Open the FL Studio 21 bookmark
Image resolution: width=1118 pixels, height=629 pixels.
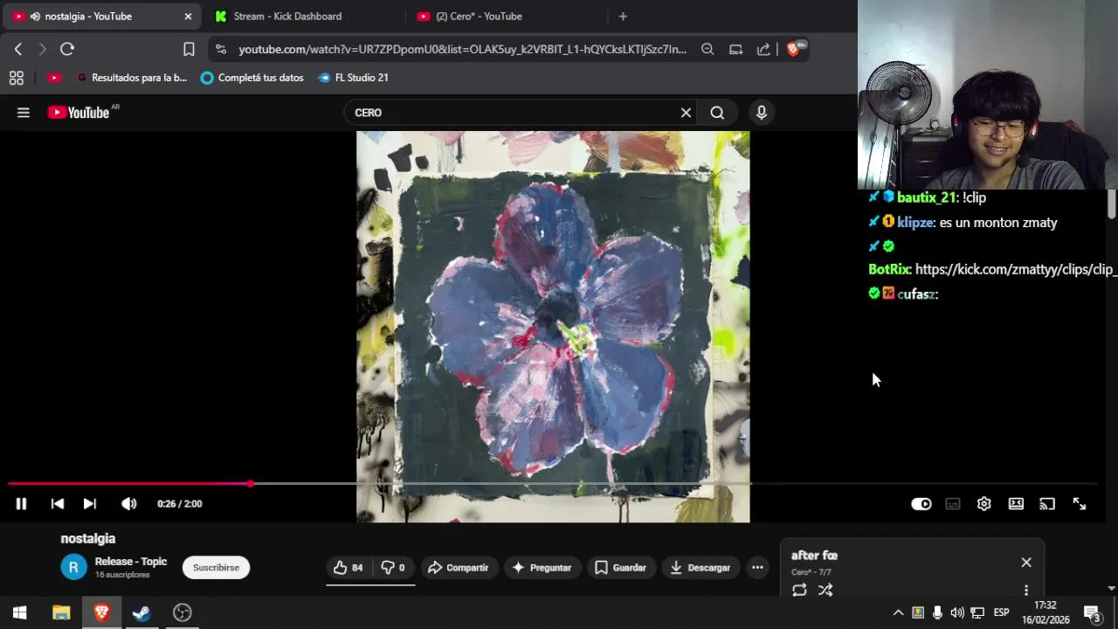pyautogui.click(x=353, y=78)
